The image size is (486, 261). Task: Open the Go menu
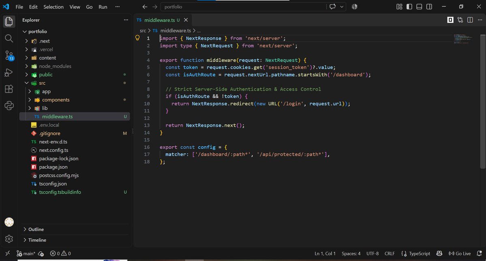(x=89, y=7)
